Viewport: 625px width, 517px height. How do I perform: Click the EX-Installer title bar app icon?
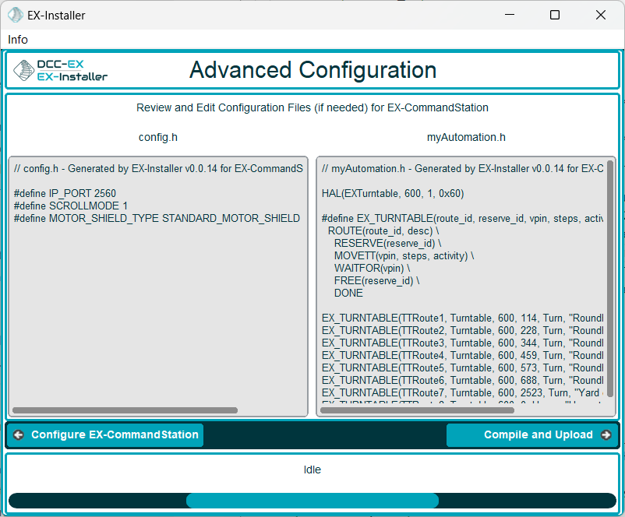(x=15, y=15)
